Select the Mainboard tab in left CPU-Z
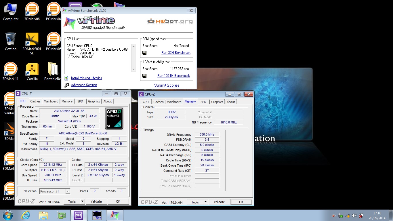 [51, 101]
